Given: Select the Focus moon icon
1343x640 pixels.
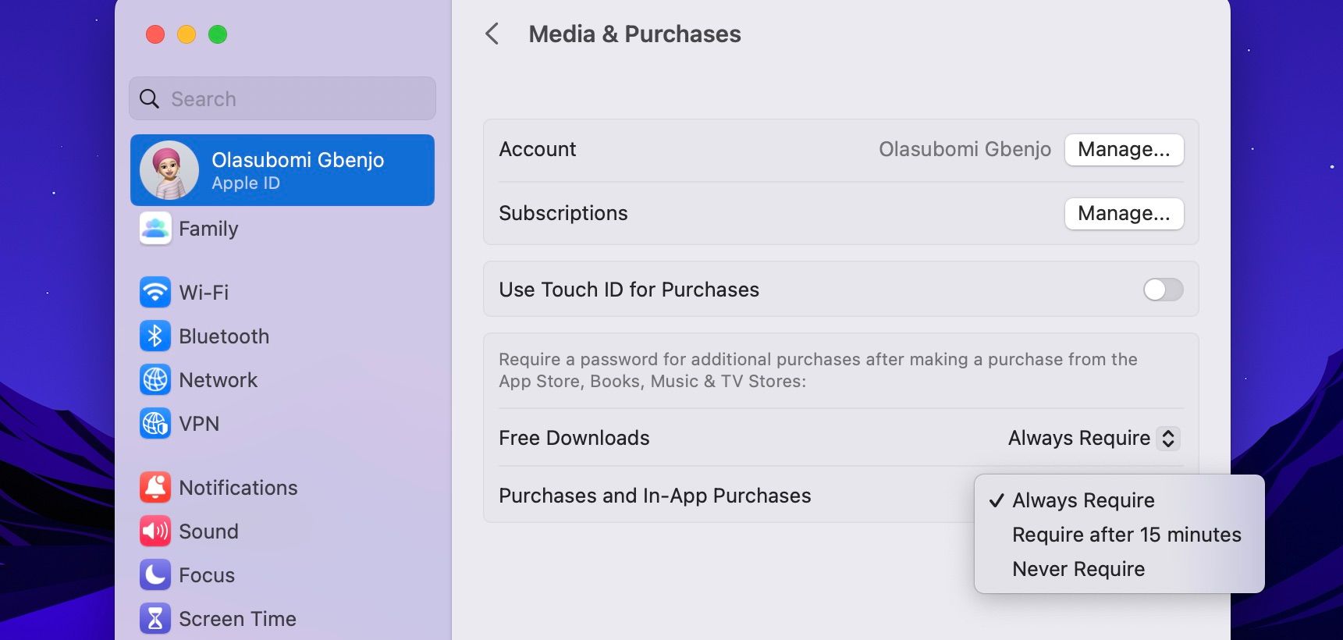Looking at the screenshot, I should (155, 575).
